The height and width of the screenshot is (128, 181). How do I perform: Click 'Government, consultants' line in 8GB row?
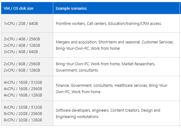tap(77, 70)
